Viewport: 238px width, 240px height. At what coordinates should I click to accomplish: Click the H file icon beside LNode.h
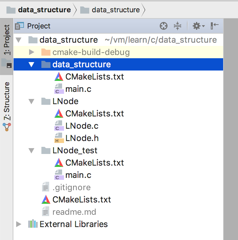pyautogui.click(x=59, y=138)
